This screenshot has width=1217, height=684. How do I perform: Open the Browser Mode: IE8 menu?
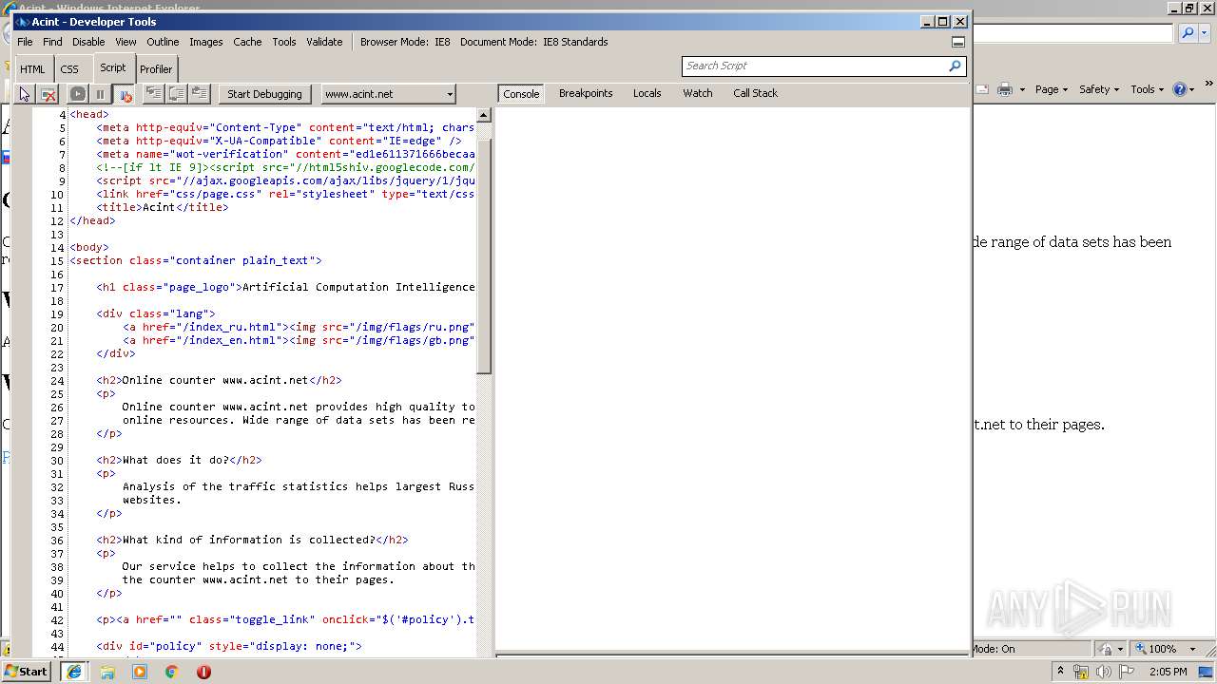click(405, 42)
